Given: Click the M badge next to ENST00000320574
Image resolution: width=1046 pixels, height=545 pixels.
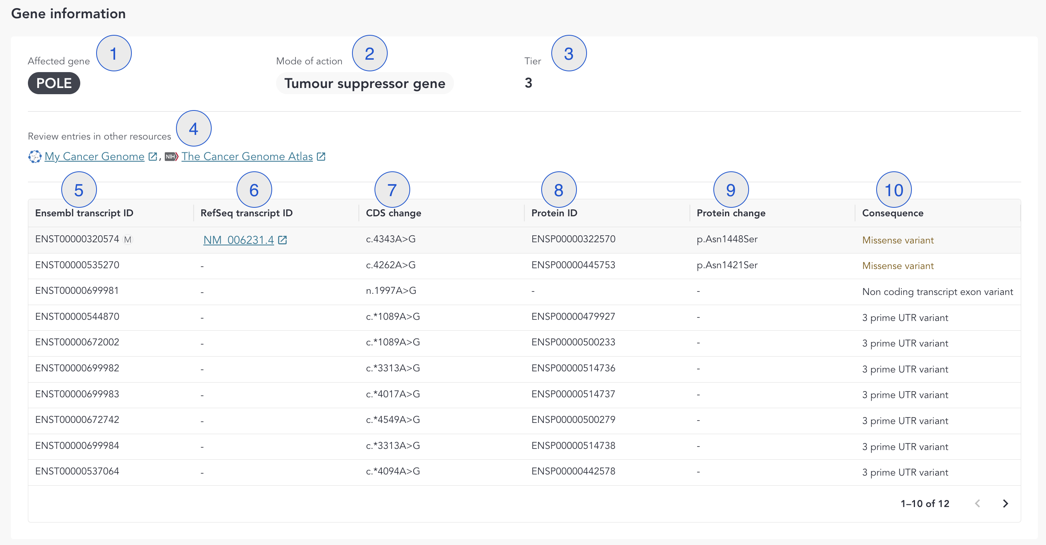Looking at the screenshot, I should (128, 240).
